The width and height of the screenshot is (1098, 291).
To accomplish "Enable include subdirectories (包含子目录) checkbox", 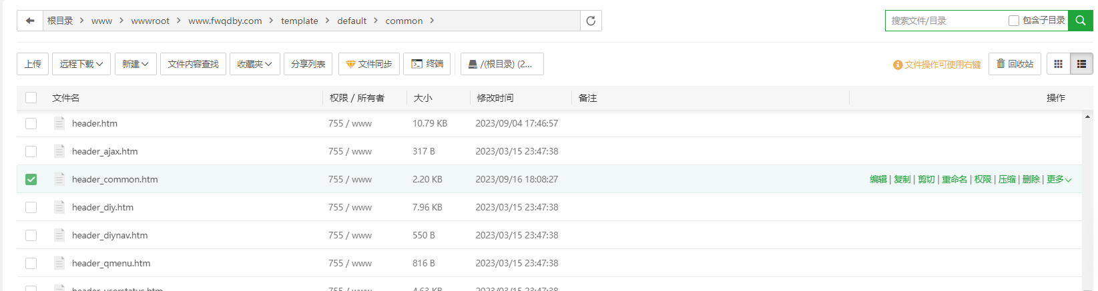I will (1013, 21).
